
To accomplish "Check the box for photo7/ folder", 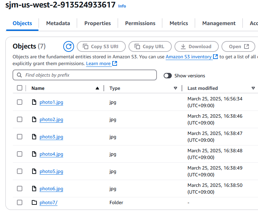I will [x=20, y=202].
